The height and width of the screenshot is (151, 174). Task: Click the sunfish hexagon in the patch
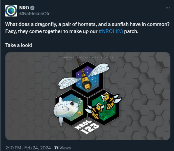pos(71,108)
